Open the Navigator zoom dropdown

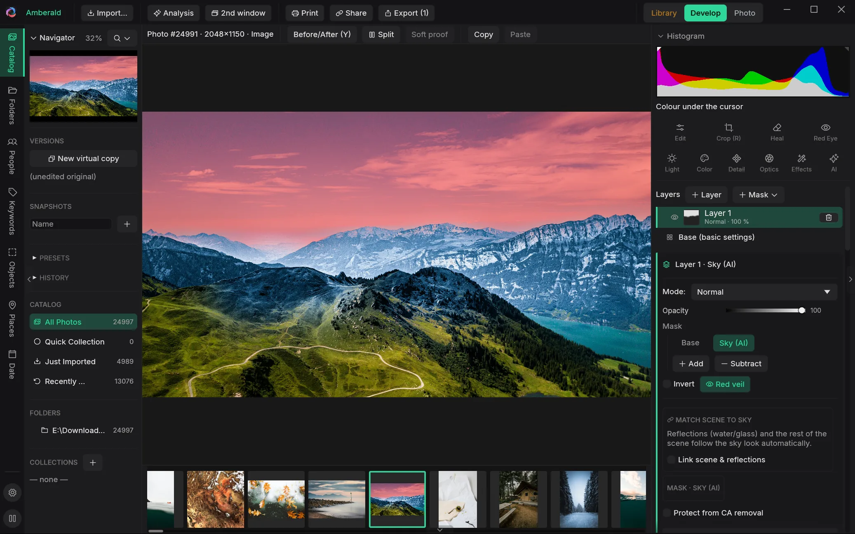(x=122, y=38)
